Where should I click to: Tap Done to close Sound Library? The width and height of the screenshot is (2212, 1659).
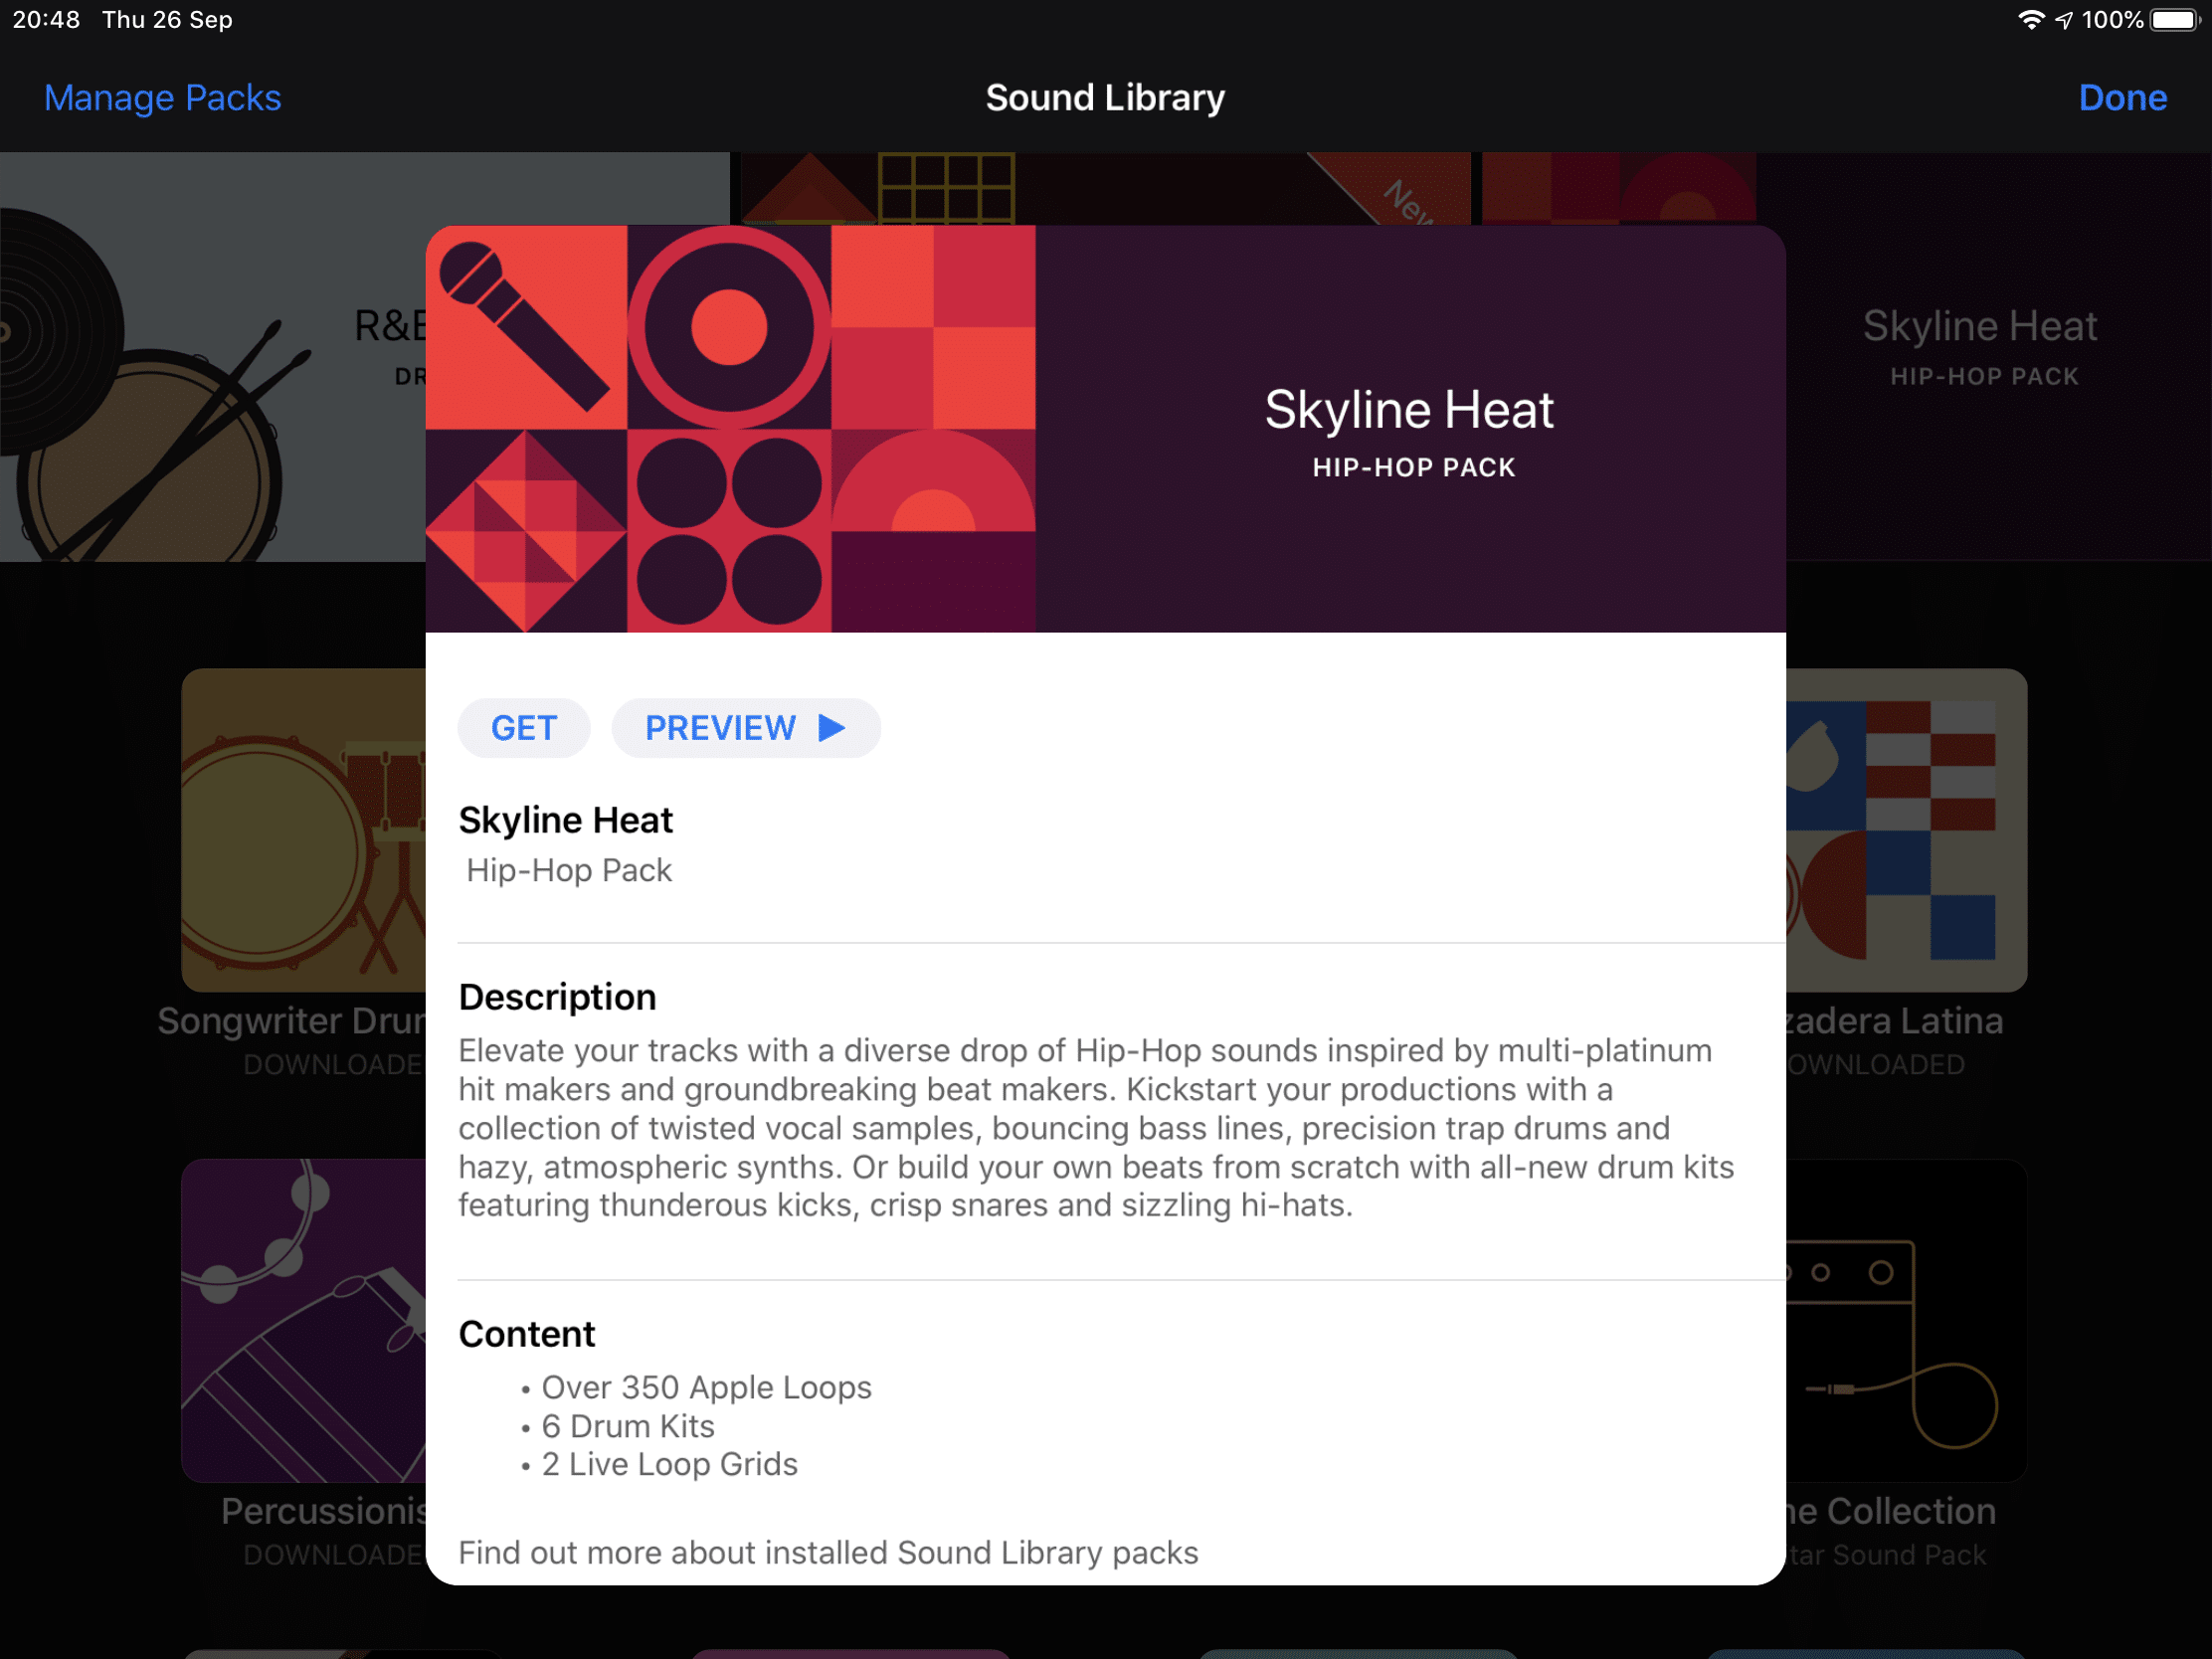(2122, 98)
